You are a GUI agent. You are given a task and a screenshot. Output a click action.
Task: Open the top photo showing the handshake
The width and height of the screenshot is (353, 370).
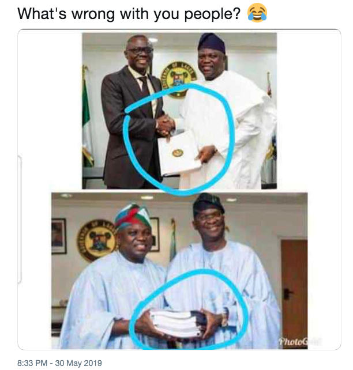pyautogui.click(x=179, y=111)
